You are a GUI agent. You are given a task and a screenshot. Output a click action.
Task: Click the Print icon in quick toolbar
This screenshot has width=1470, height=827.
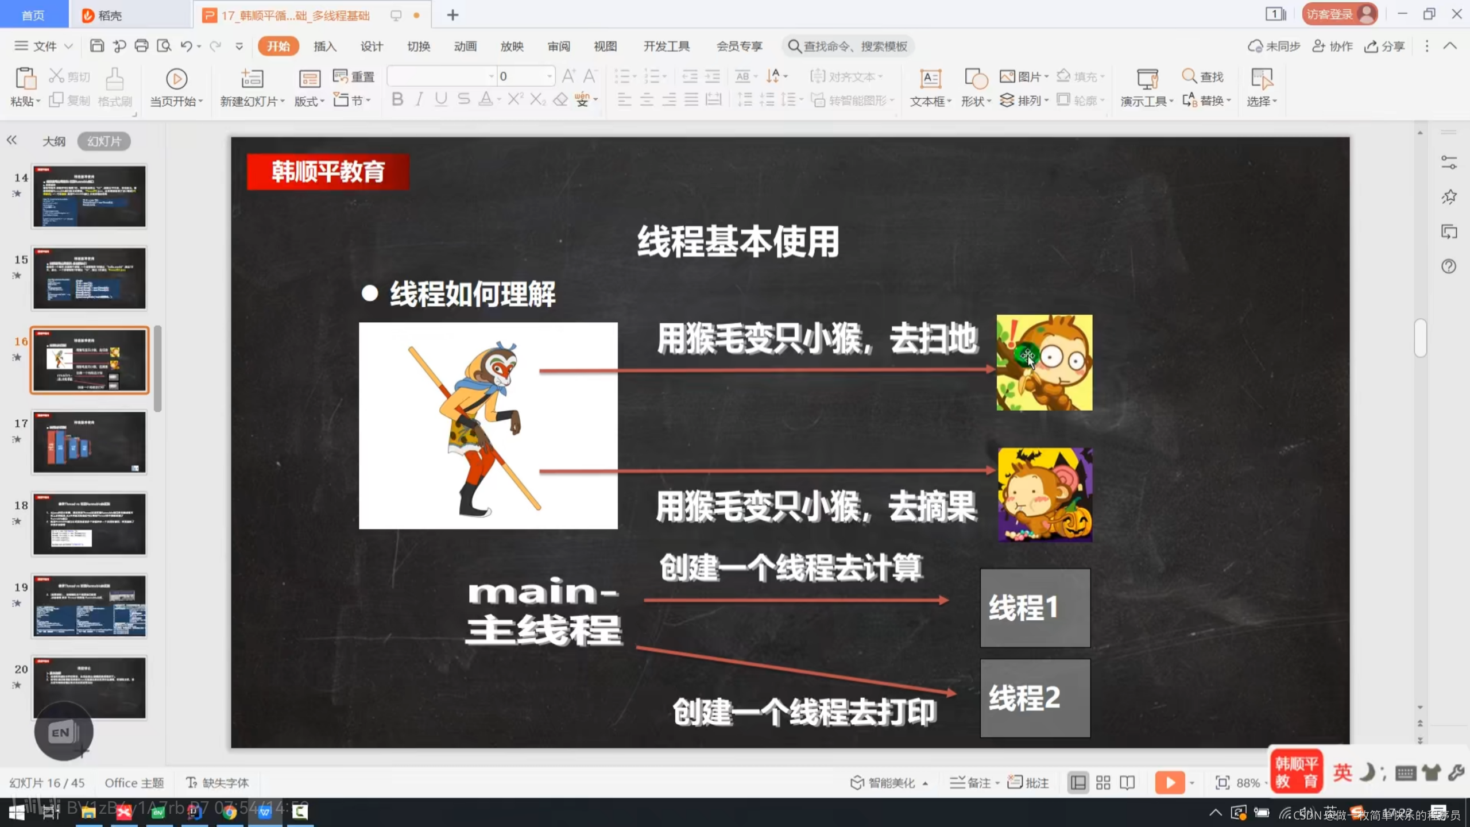coord(141,46)
